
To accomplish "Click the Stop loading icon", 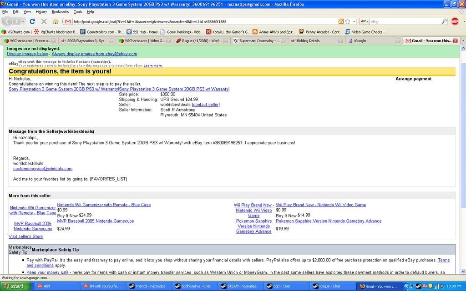I will click(44, 21).
